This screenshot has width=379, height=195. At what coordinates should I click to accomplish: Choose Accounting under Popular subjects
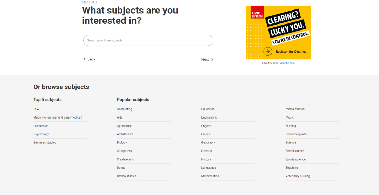click(125, 109)
